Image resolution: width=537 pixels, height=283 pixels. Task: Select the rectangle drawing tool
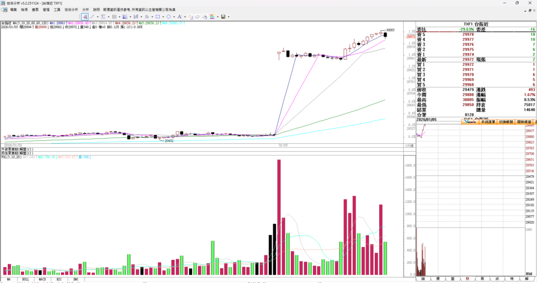[157, 17]
